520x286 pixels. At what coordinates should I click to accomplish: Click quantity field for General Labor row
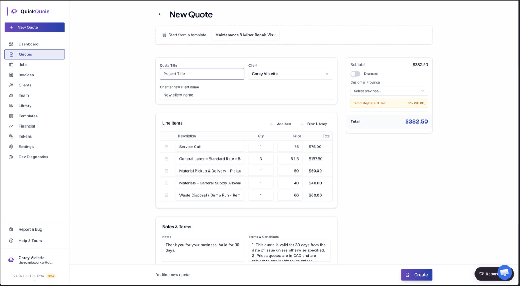click(261, 159)
